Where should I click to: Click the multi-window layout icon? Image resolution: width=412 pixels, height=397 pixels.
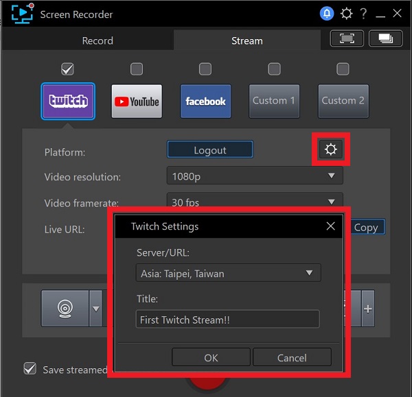tap(385, 38)
